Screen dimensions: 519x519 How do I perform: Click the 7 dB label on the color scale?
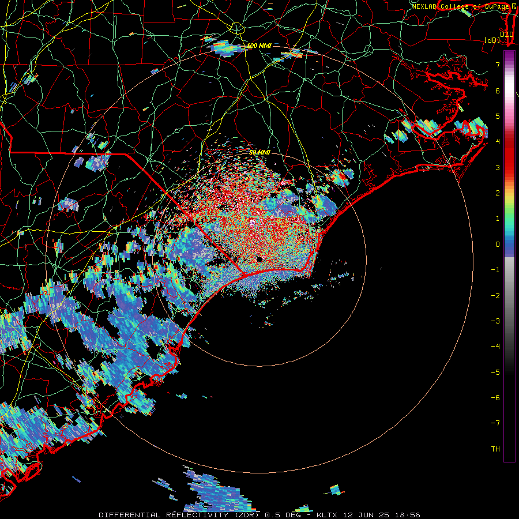498,65
